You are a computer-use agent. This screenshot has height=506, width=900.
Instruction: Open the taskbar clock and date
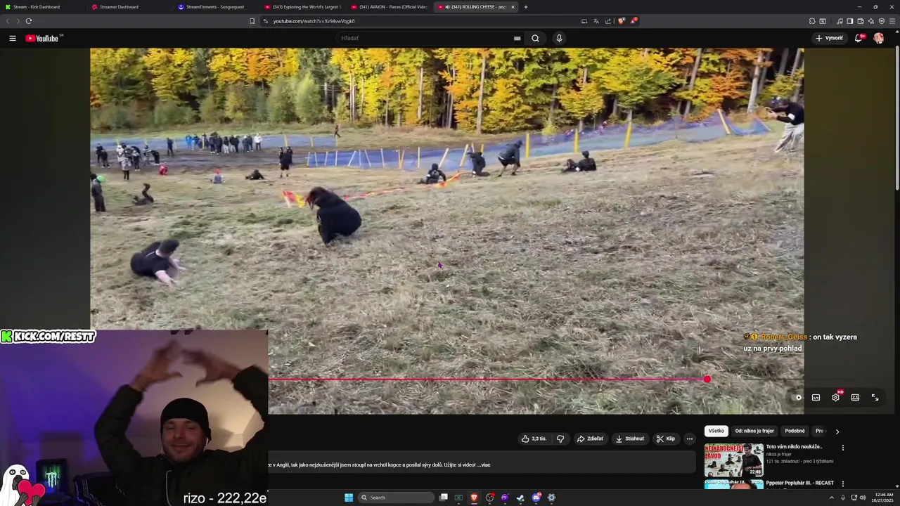[x=884, y=498]
